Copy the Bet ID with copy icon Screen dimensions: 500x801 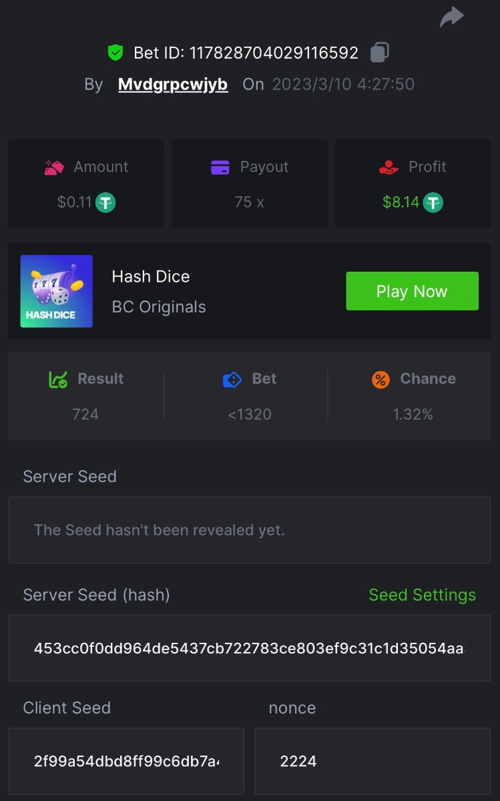[379, 52]
